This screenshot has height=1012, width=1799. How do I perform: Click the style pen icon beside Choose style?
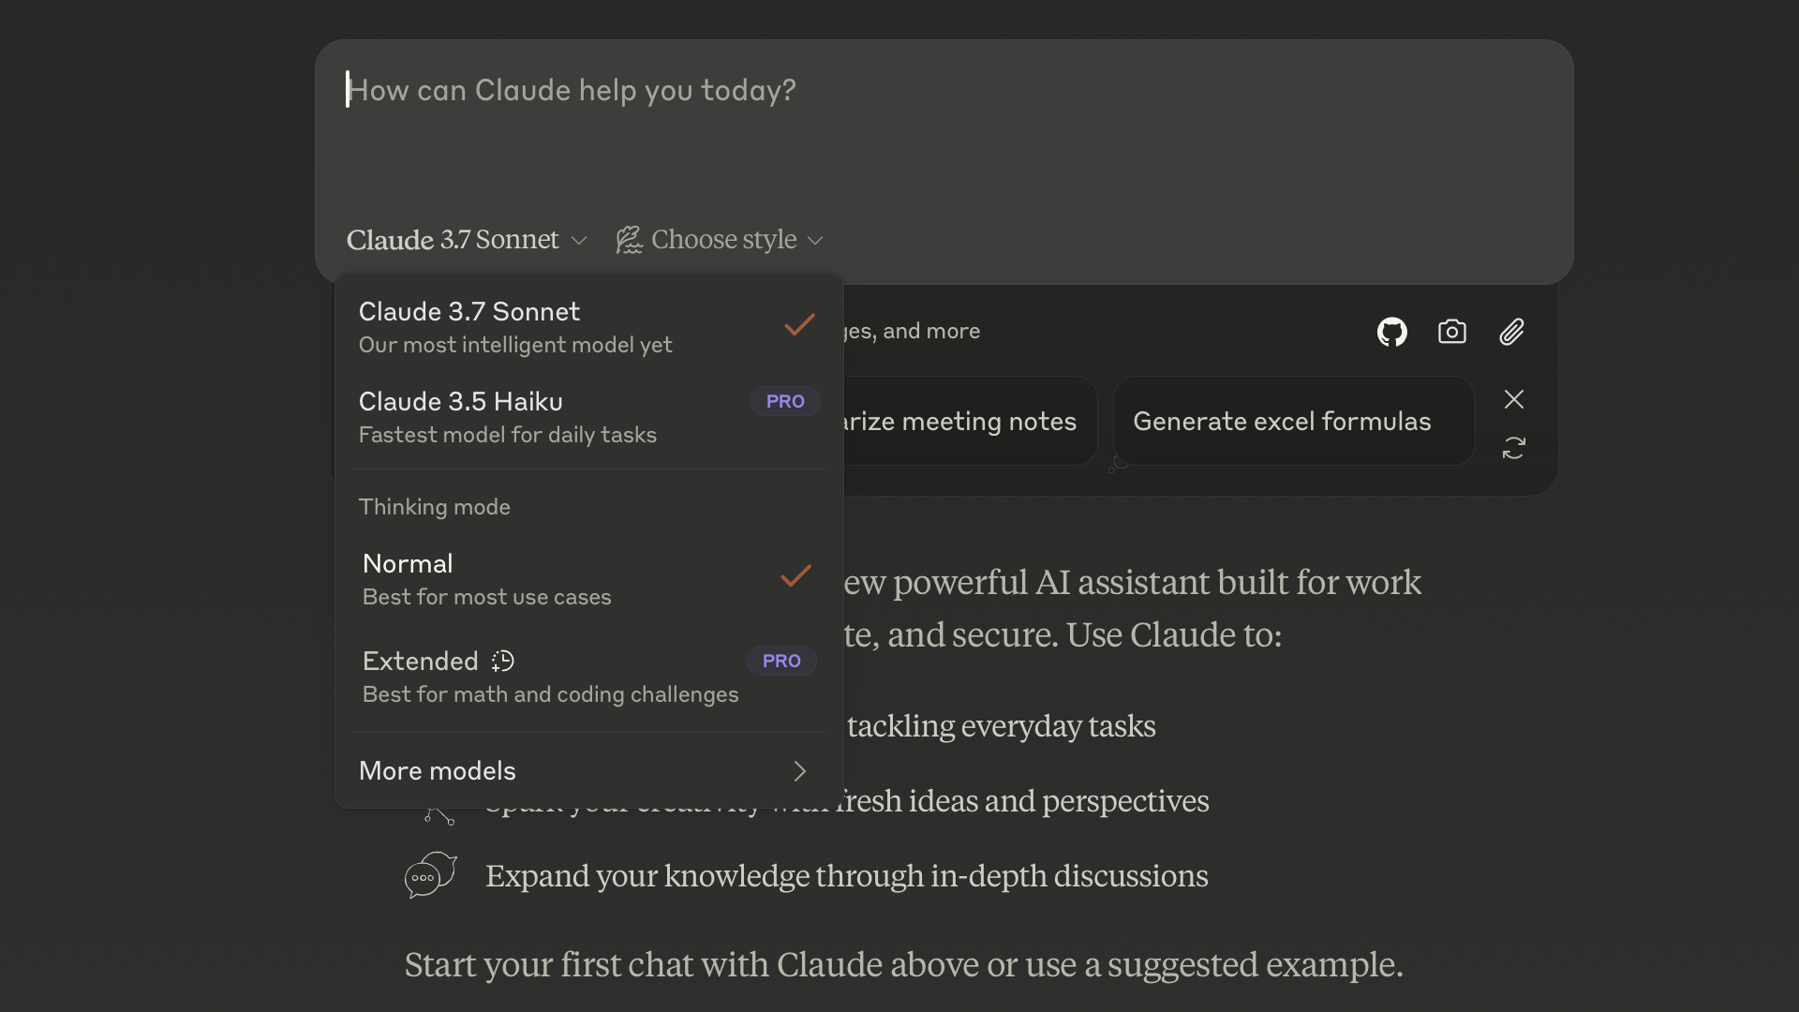pyautogui.click(x=628, y=240)
